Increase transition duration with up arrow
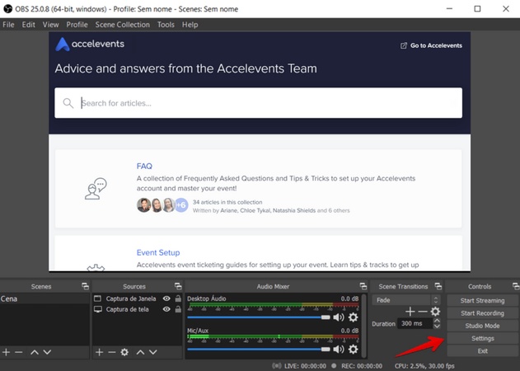 pyautogui.click(x=437, y=321)
